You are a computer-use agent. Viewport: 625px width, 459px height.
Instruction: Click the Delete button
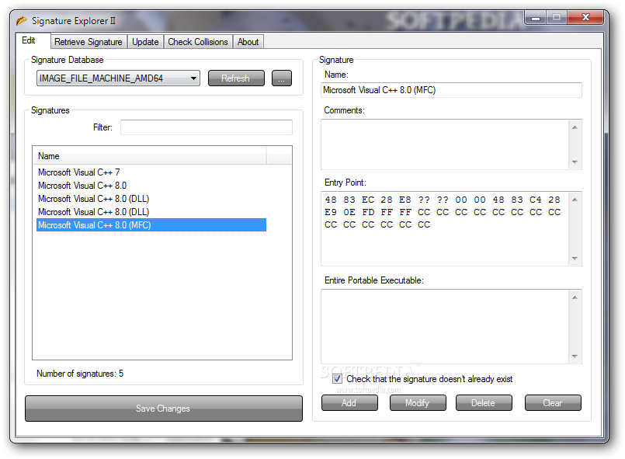tap(484, 403)
